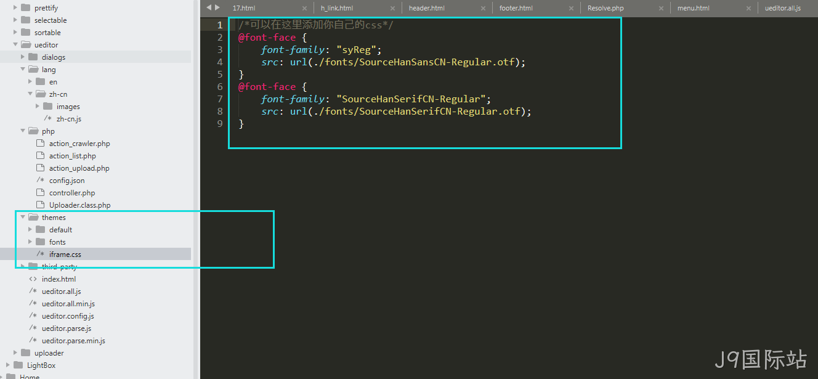
Task: Go to previous tab with left arrow
Action: coord(209,7)
